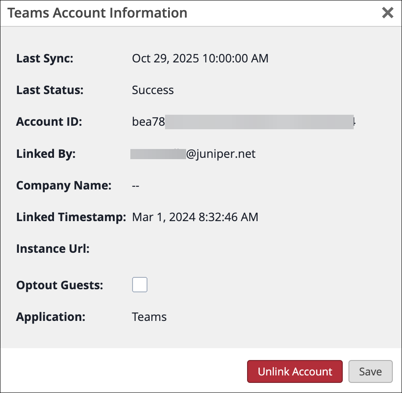Click the Success status text
402x393 pixels.
point(153,90)
